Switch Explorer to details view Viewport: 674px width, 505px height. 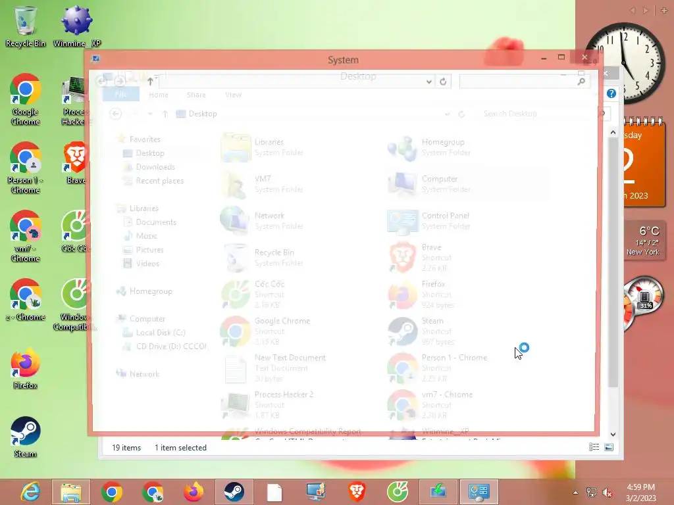pos(594,447)
